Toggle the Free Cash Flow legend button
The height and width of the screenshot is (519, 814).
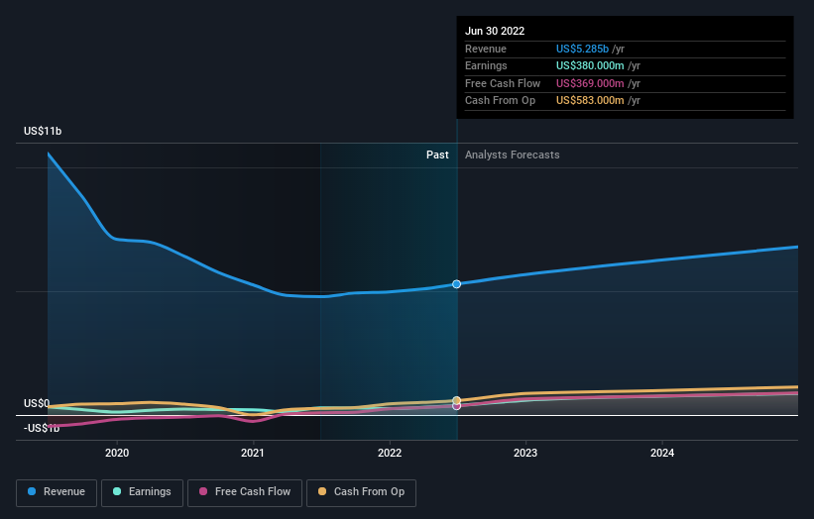coord(245,492)
